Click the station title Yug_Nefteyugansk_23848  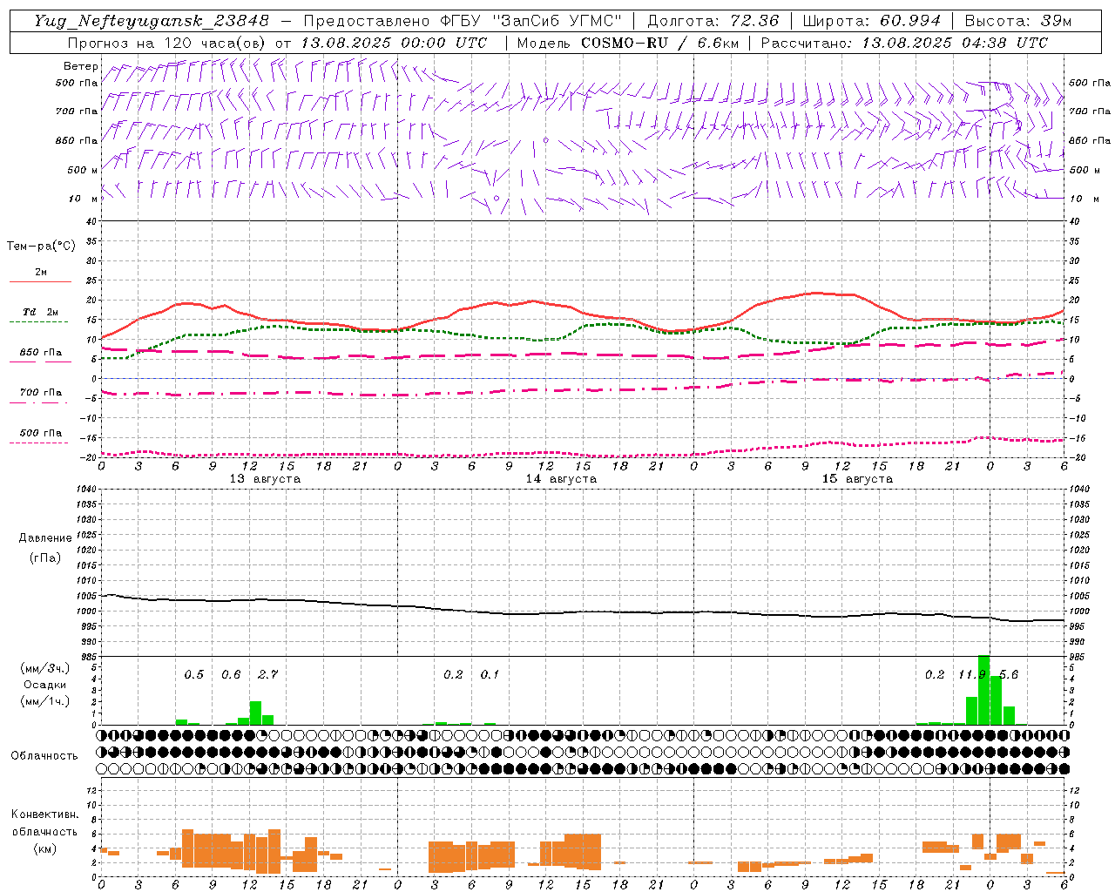click(x=152, y=21)
